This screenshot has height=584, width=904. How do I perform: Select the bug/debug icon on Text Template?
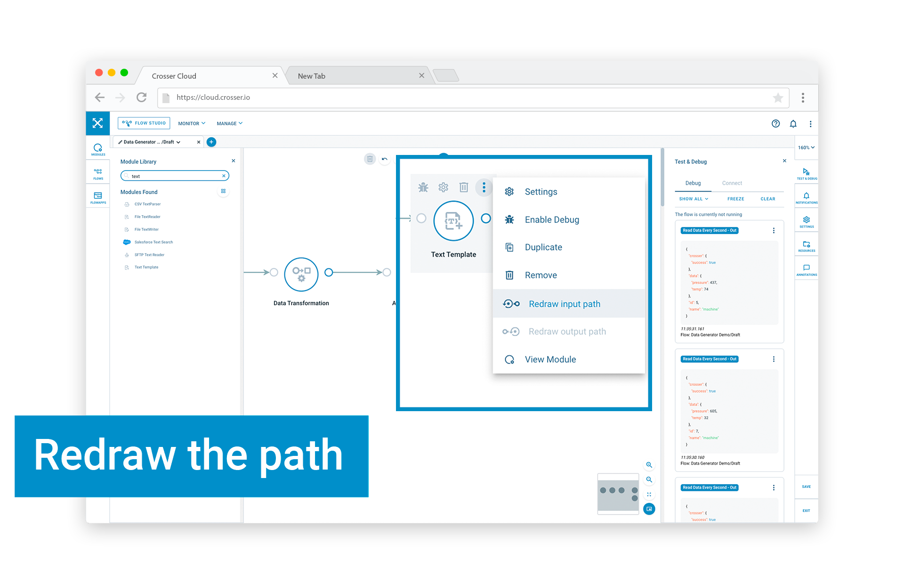(422, 185)
